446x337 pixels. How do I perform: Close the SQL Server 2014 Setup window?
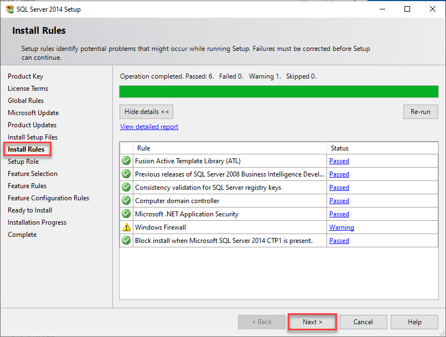[433, 9]
